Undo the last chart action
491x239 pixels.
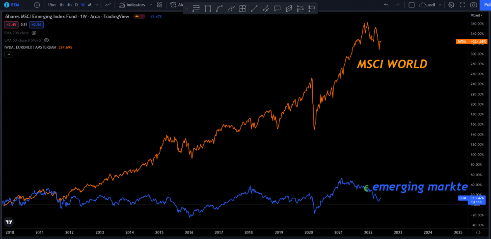point(386,5)
